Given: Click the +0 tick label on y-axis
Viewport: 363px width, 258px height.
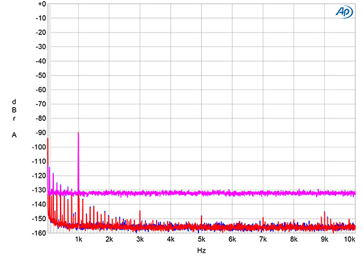Looking at the screenshot, I should (40, 4).
